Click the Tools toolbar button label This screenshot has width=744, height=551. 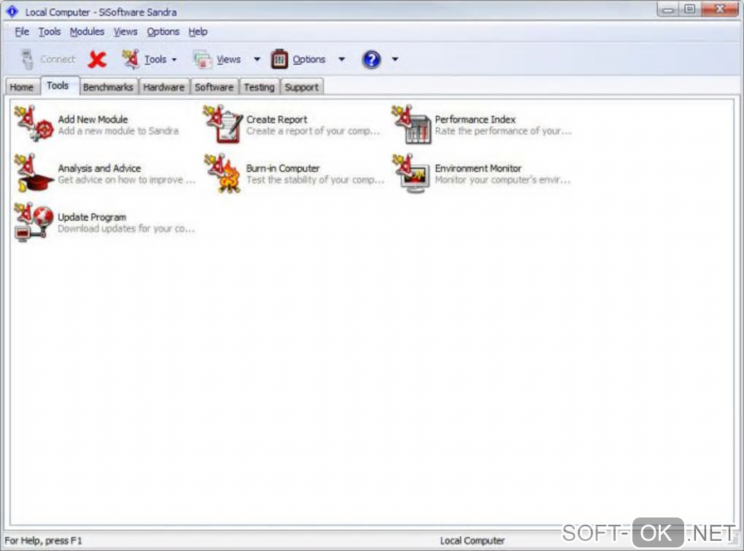155,60
